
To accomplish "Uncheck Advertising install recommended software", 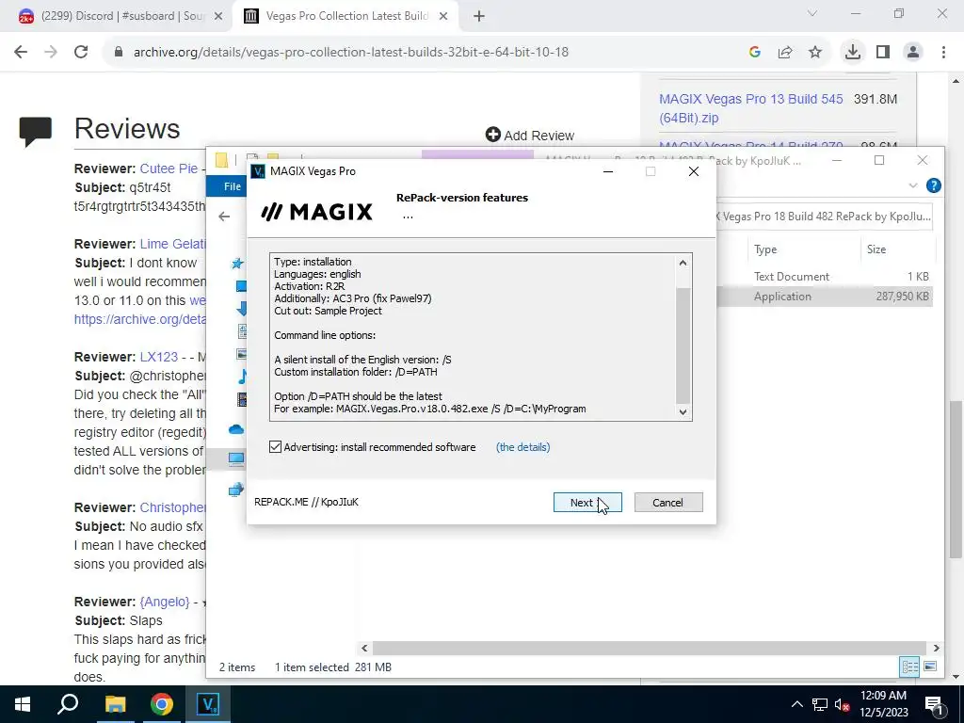I will coord(276,447).
